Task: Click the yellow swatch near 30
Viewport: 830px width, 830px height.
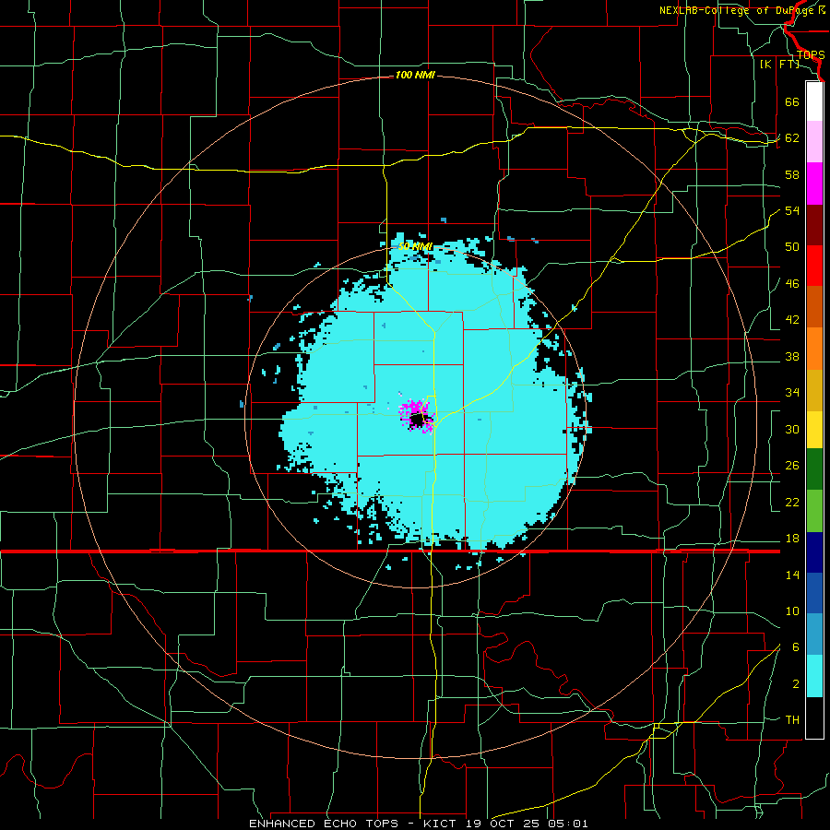Action: pyautogui.click(x=814, y=430)
